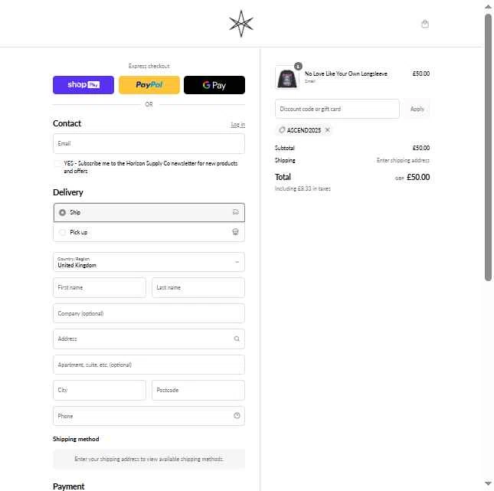The width and height of the screenshot is (494, 491).
Task: Click the phone field help icon
Action: (x=237, y=416)
